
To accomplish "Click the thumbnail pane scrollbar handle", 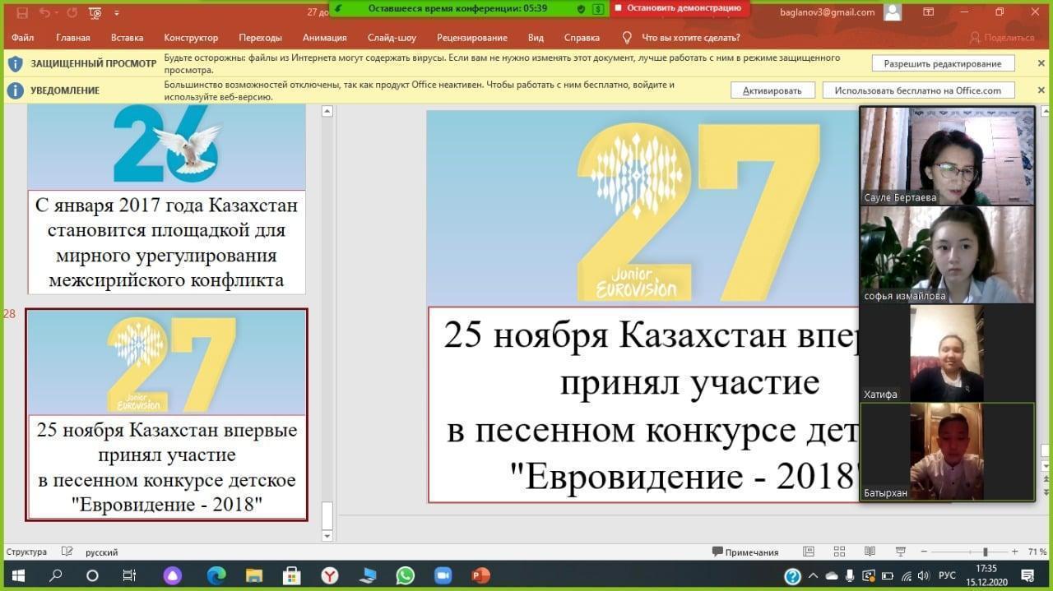I will [x=327, y=516].
